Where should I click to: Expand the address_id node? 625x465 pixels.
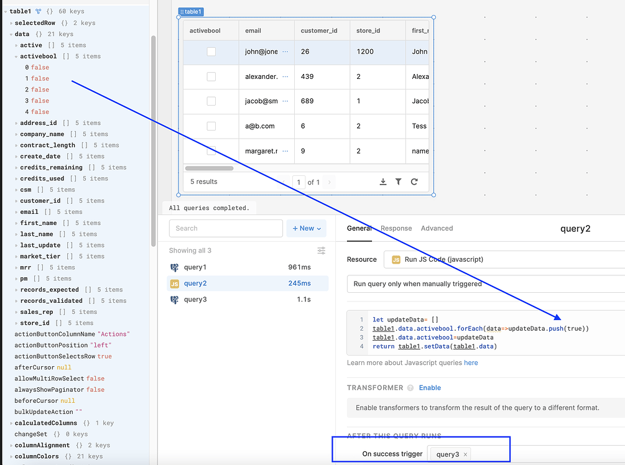16,123
